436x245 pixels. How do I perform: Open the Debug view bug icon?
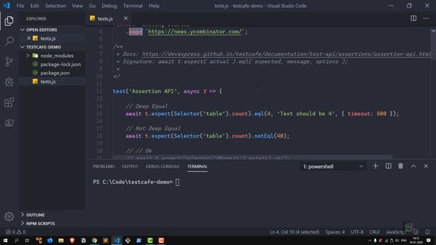(x=9, y=82)
